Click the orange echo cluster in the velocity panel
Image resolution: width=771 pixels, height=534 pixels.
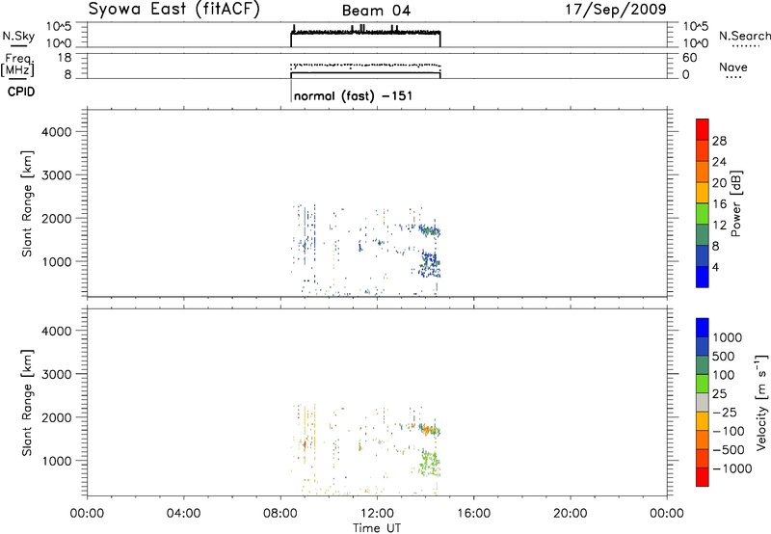[x=427, y=429]
